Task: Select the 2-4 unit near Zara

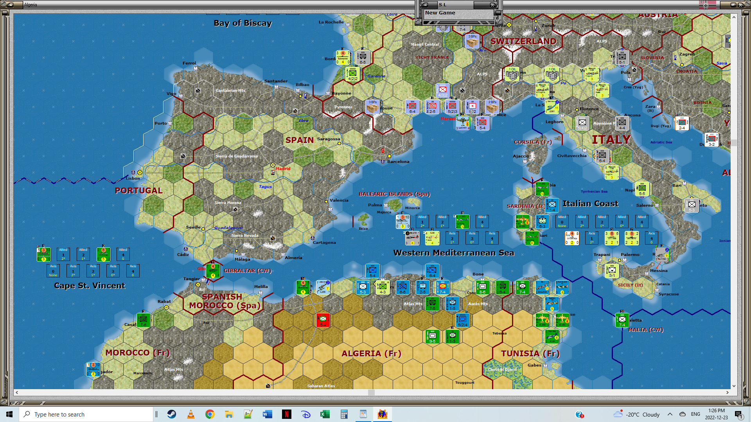Action: pos(682,123)
